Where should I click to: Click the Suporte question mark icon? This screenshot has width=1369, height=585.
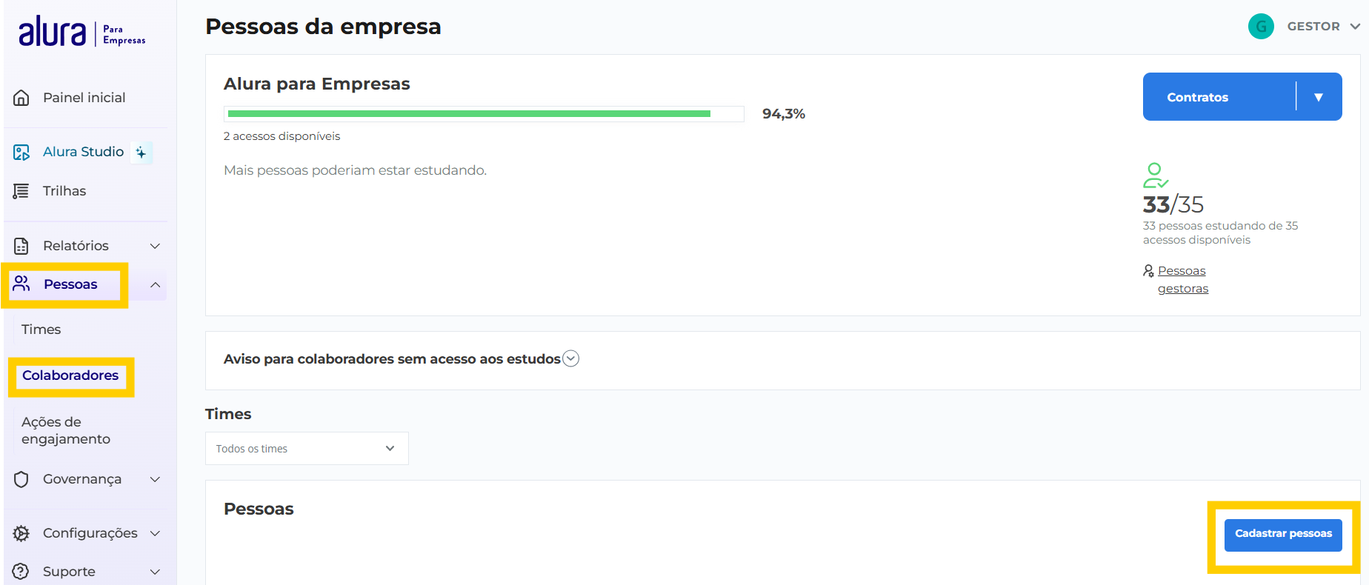point(21,572)
